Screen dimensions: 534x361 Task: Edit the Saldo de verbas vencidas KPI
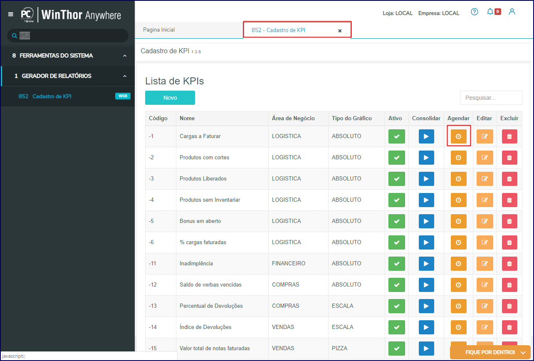(485, 285)
